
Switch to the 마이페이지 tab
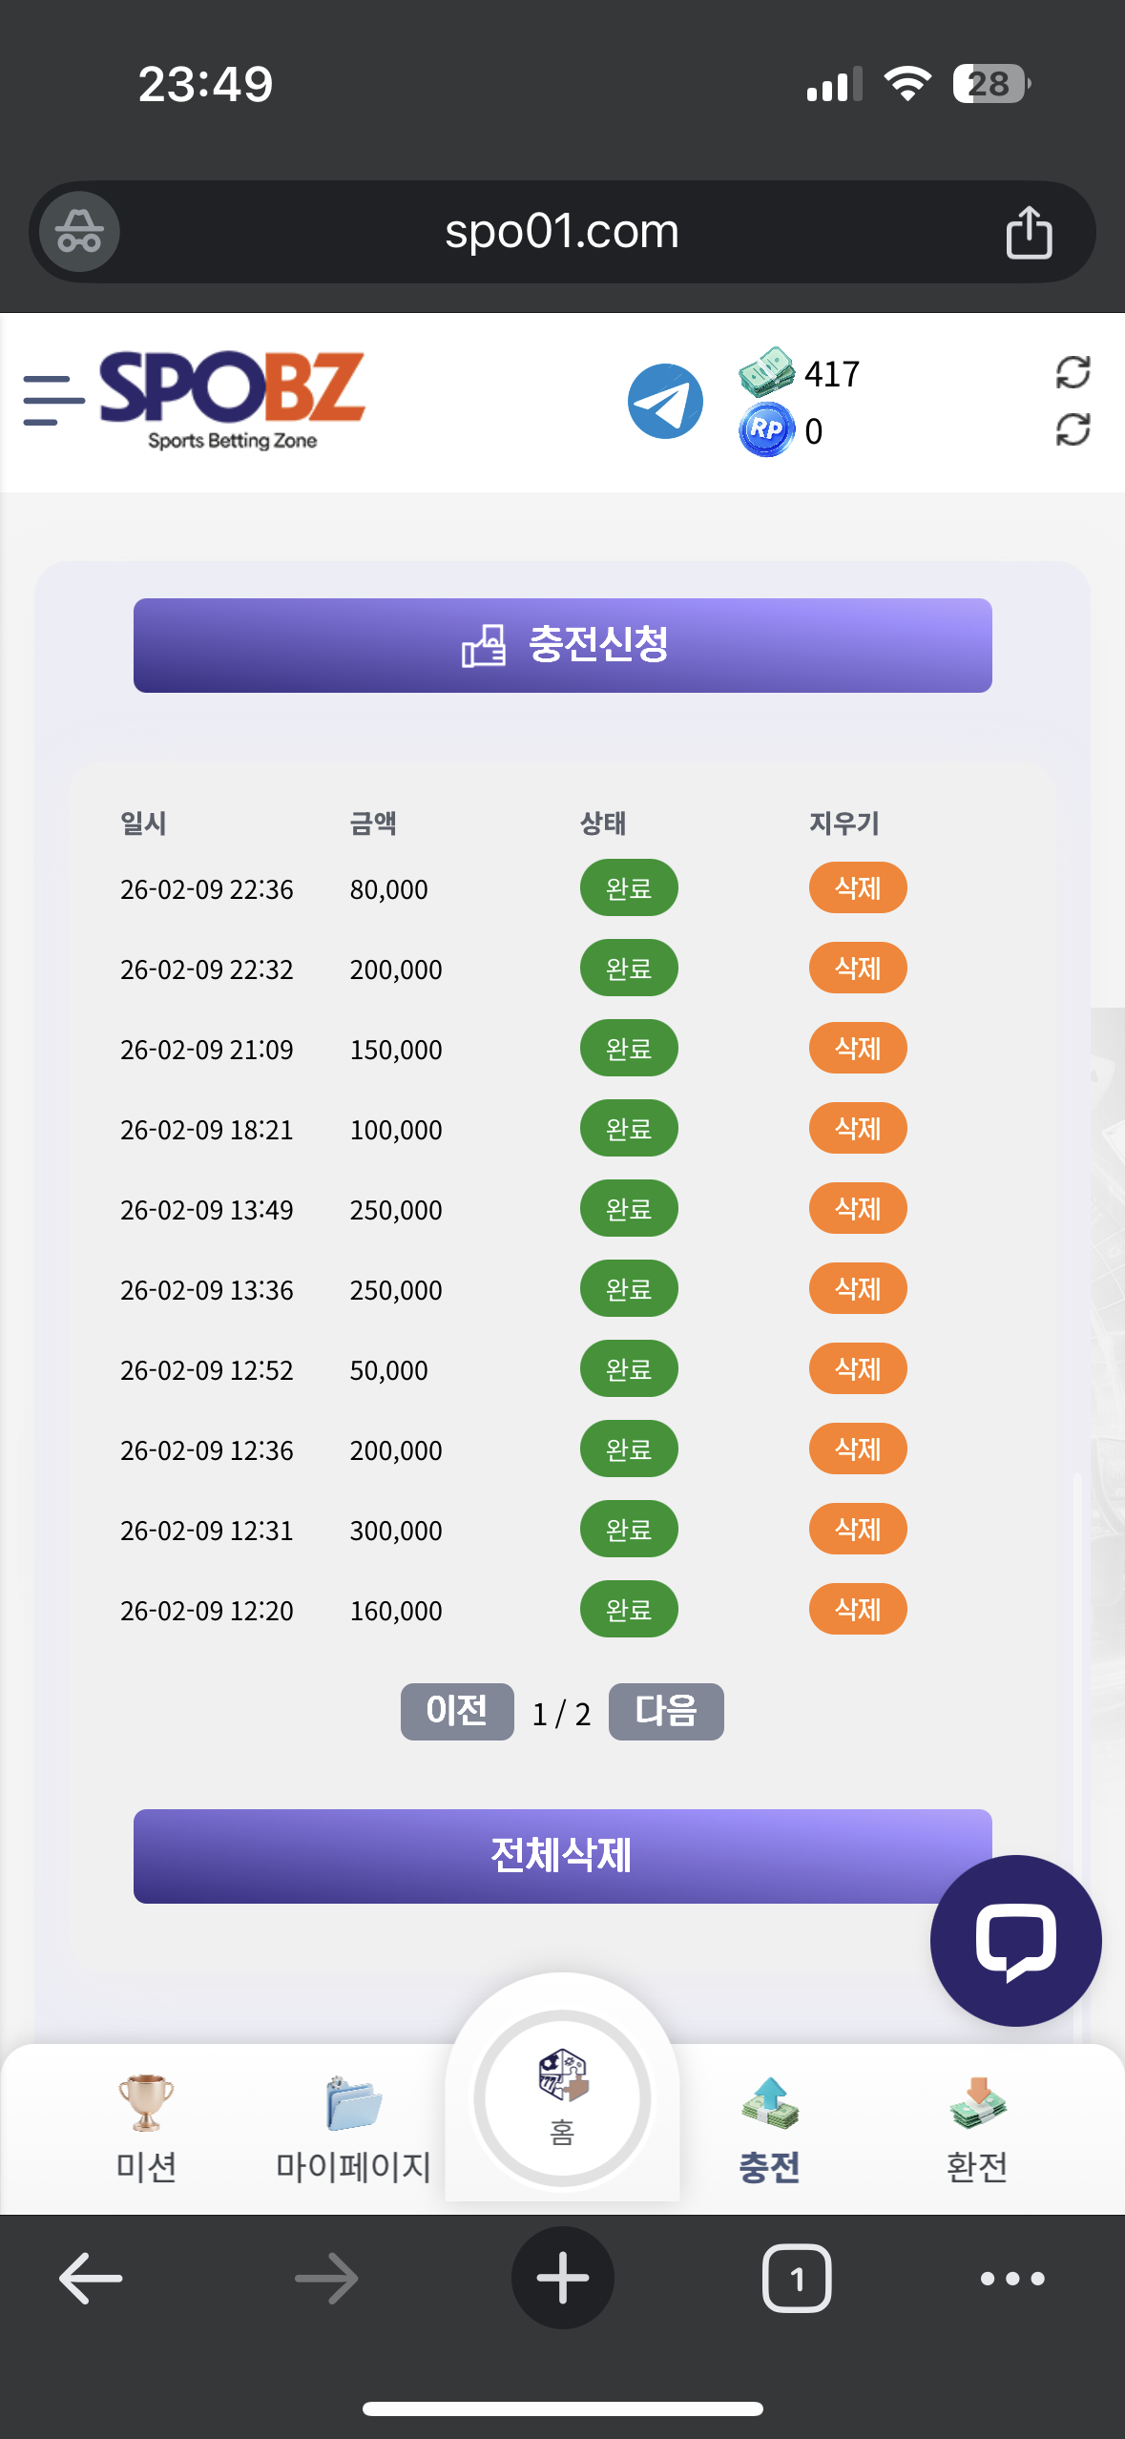(353, 2128)
